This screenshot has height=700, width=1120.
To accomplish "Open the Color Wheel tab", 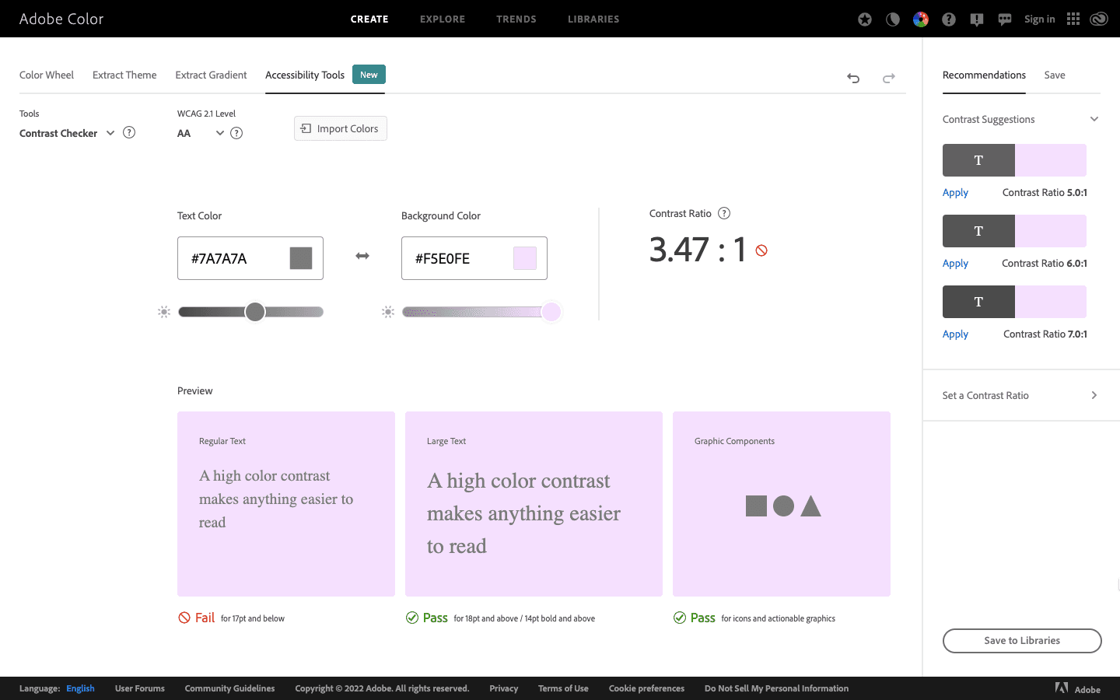I will coord(47,75).
